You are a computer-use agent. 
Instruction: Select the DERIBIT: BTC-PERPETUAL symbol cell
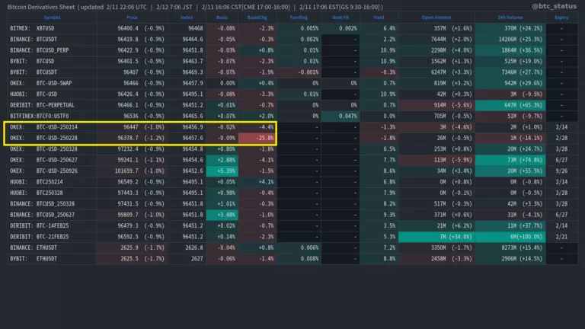pyautogui.click(x=52, y=105)
